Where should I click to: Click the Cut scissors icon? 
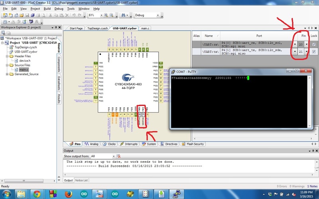pyautogui.click(x=51, y=15)
